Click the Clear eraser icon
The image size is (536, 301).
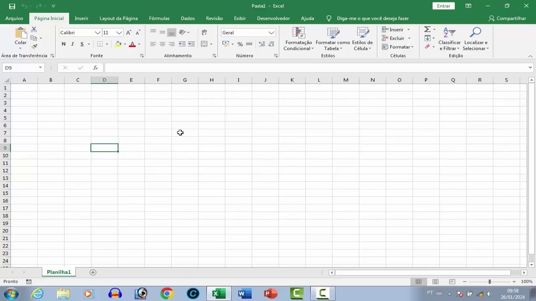click(x=427, y=47)
